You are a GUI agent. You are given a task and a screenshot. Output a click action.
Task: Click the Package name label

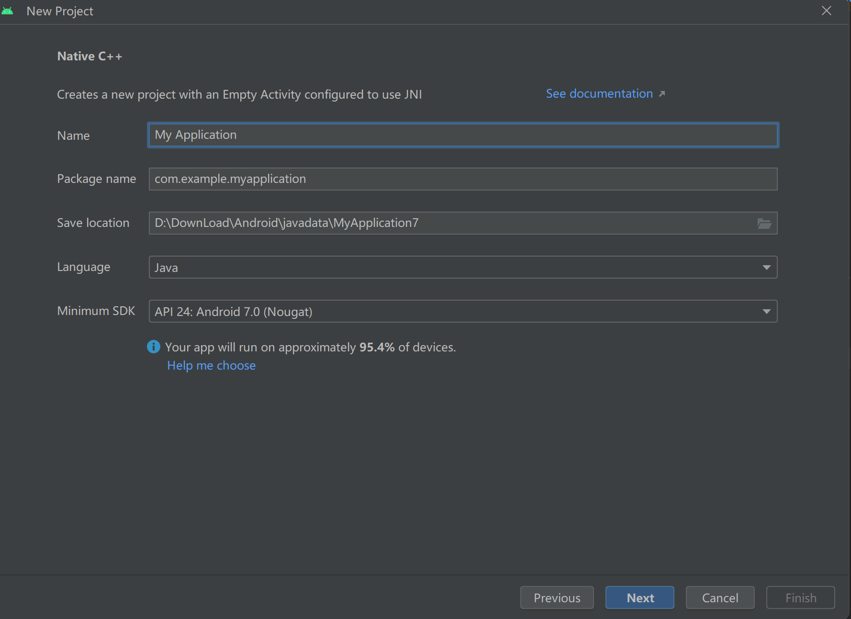click(97, 179)
